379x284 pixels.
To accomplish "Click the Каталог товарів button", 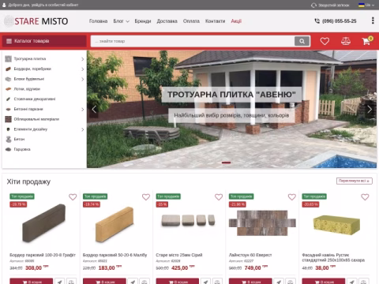I will (x=44, y=41).
